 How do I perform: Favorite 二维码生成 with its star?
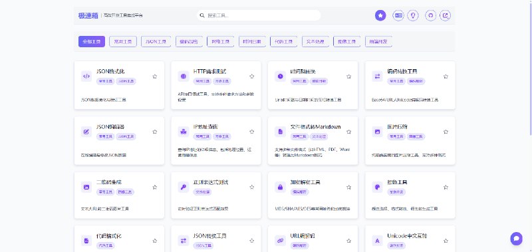(x=155, y=187)
